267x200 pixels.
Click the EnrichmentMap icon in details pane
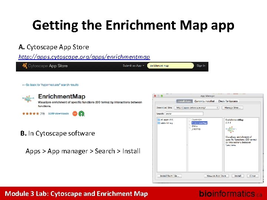[x=231, y=130]
